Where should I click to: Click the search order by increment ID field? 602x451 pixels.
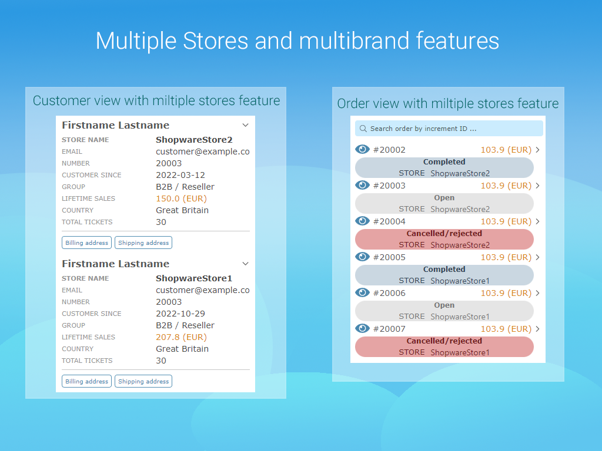point(453,129)
